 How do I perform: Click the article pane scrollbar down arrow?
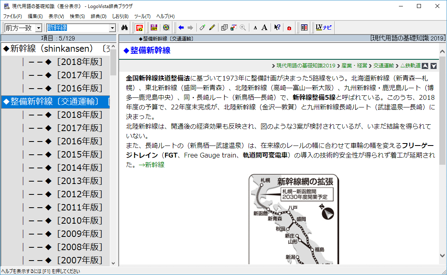pyautogui.click(x=442, y=255)
